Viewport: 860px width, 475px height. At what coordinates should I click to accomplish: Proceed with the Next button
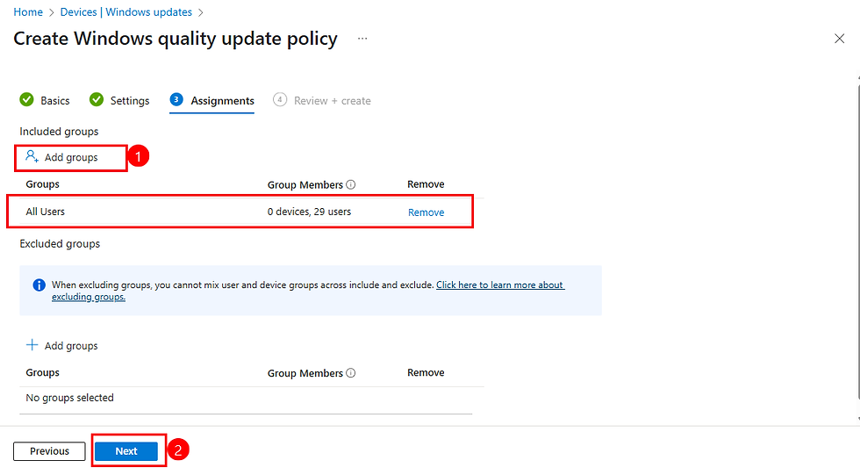tap(126, 451)
